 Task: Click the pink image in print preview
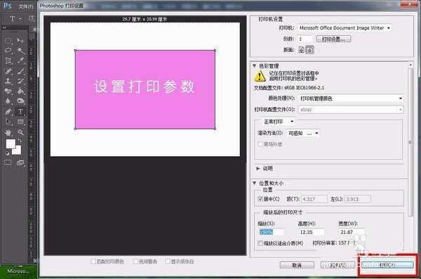[145, 89]
